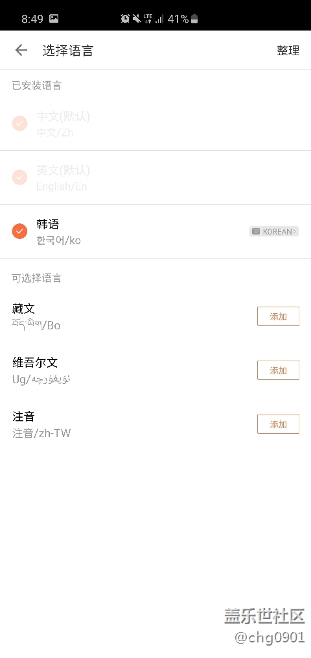Uncheck the 韩语 language checkbox

coord(19,231)
